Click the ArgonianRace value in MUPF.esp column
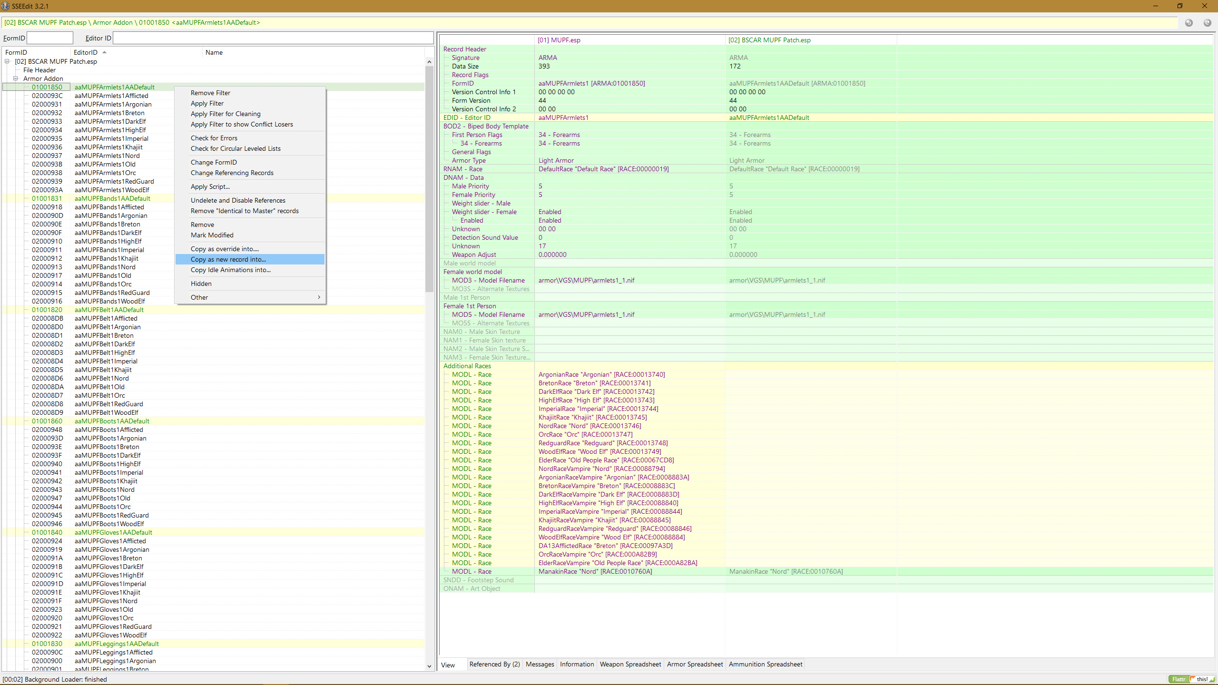 coord(602,374)
